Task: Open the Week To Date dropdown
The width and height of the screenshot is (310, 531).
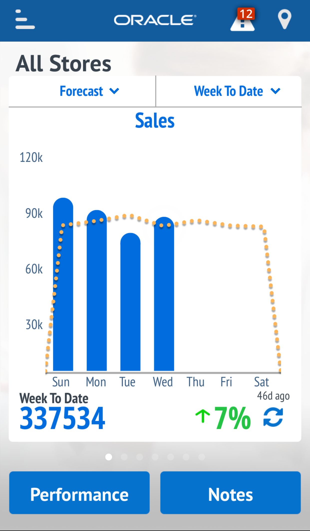Action: click(x=237, y=91)
